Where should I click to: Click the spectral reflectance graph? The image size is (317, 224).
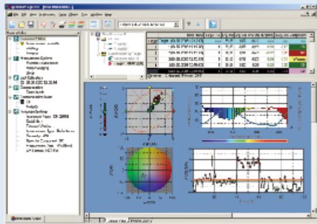click(x=244, y=107)
